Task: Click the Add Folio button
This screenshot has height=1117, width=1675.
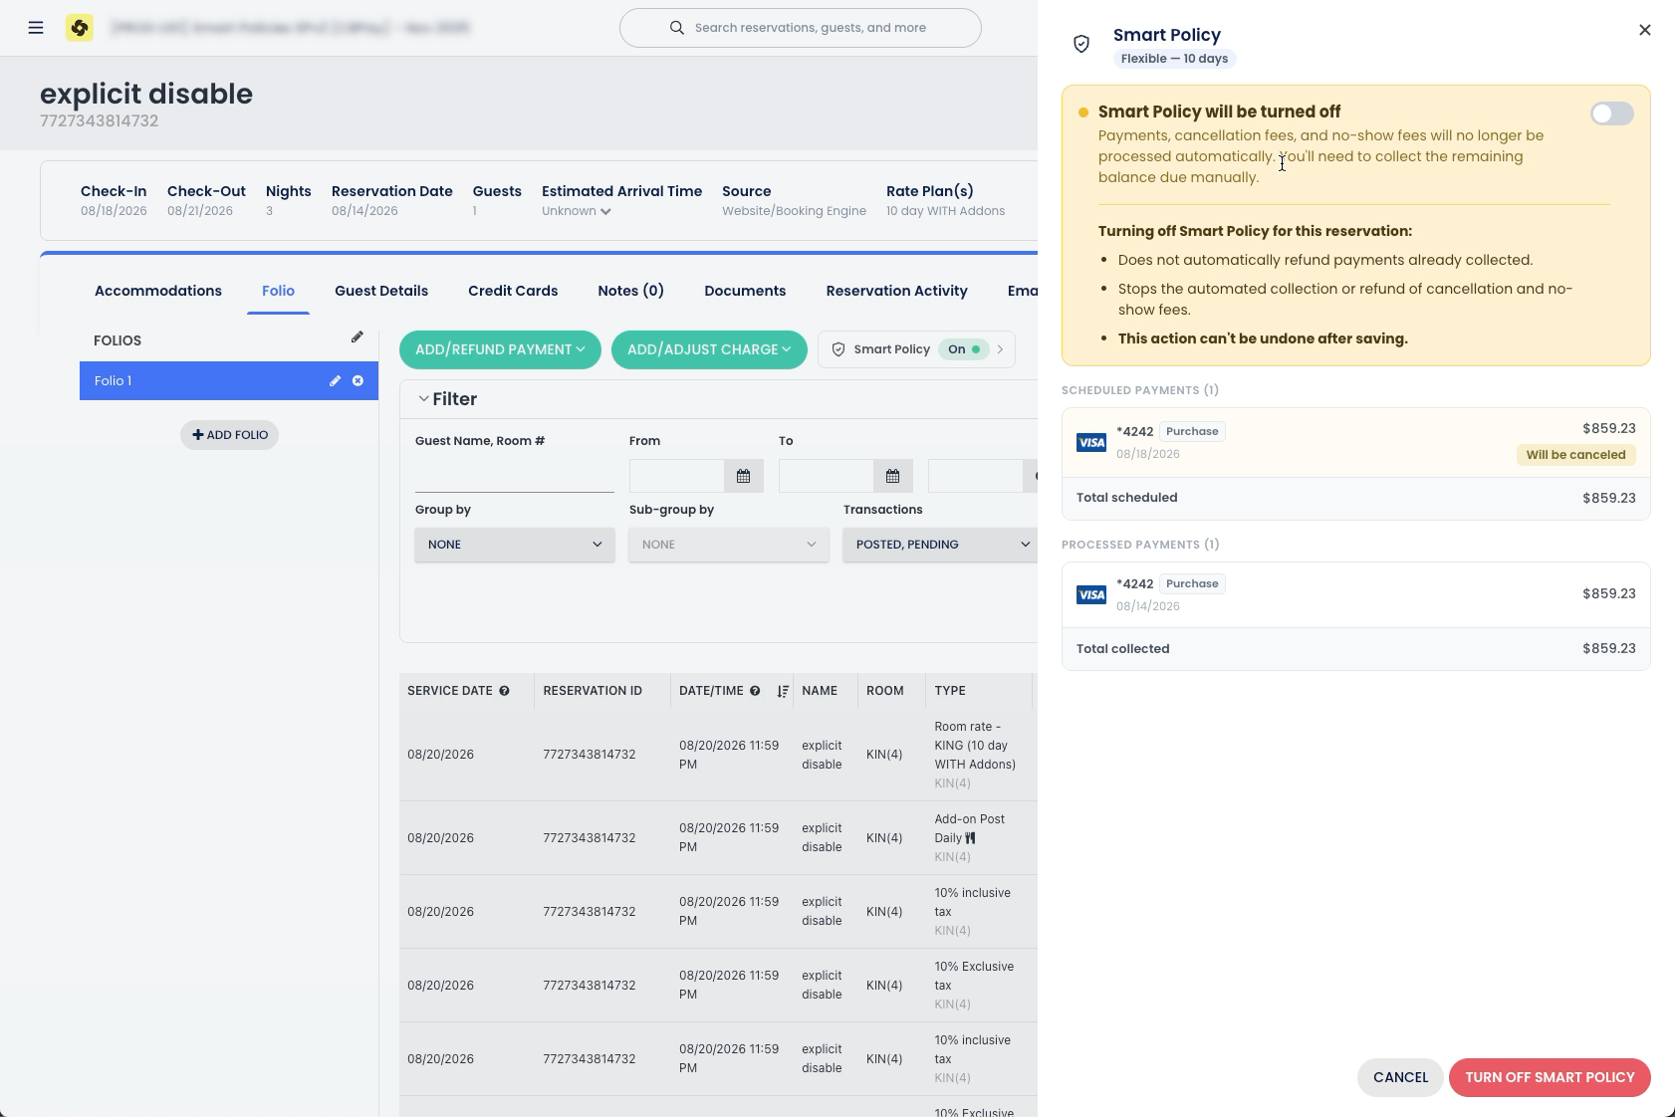Action: click(x=229, y=435)
